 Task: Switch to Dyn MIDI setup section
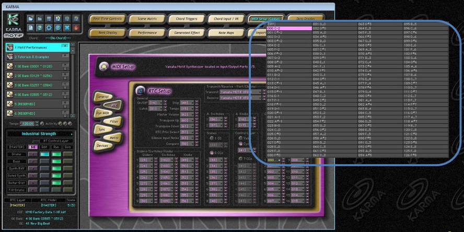(102, 113)
